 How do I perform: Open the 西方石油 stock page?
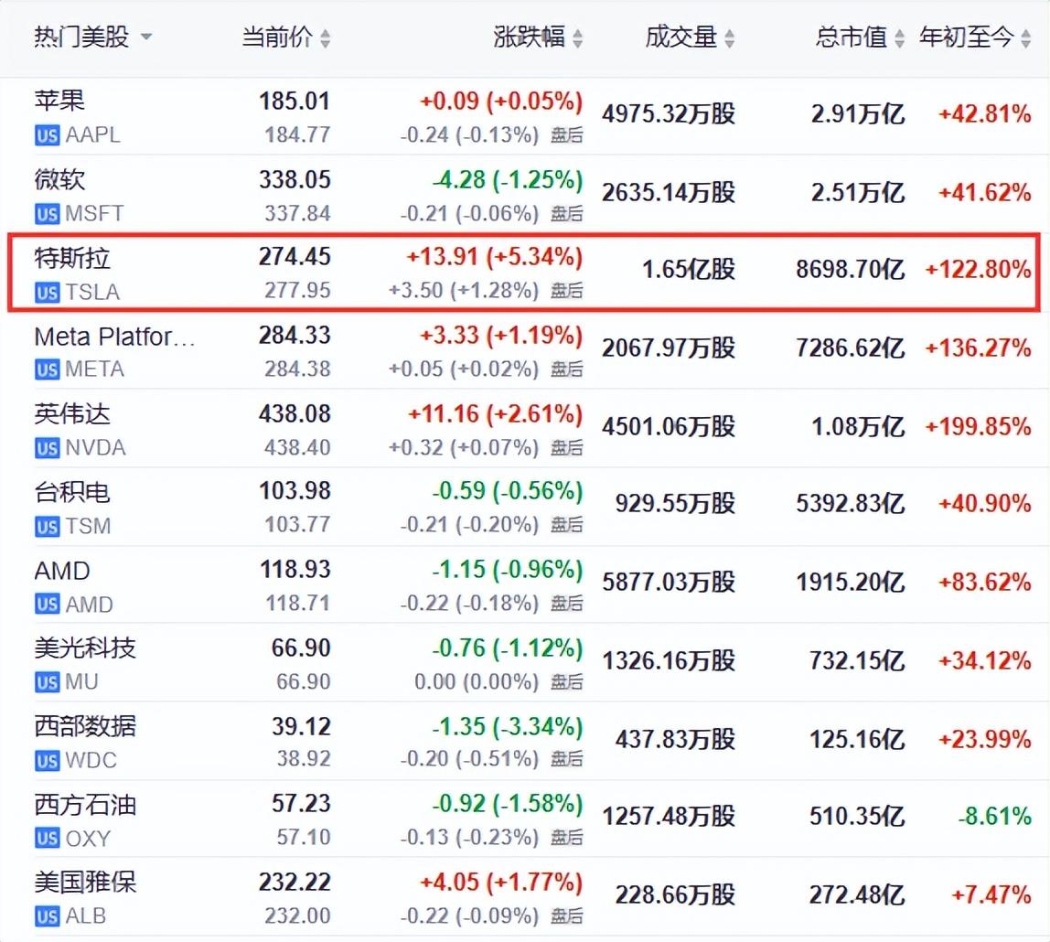tap(85, 804)
